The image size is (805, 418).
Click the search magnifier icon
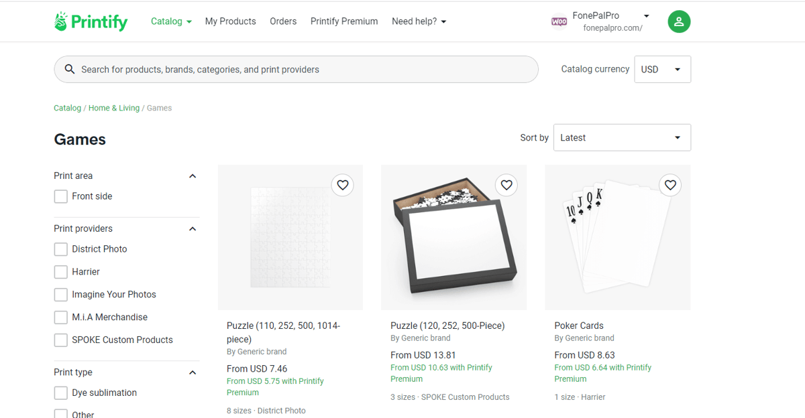[x=69, y=69]
